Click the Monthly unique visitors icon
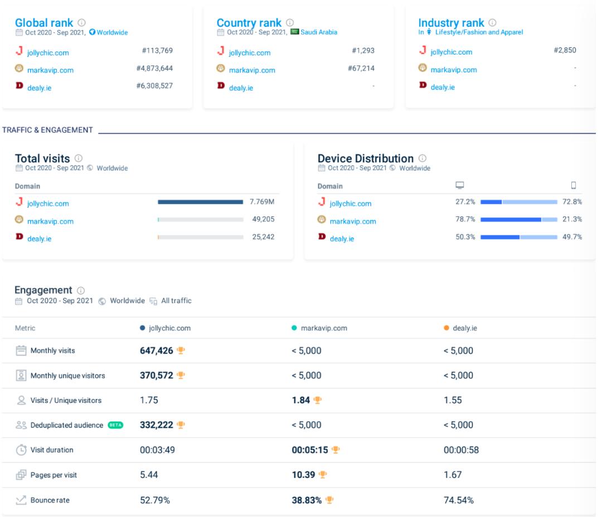602x517 pixels. coord(21,375)
